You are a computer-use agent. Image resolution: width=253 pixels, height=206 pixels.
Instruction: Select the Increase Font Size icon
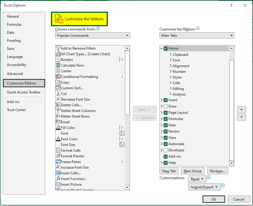58,167
